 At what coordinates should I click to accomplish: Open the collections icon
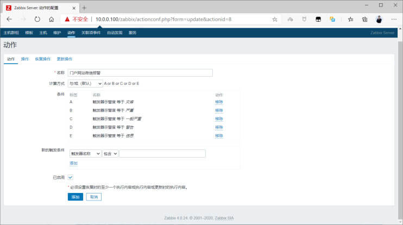(364, 19)
